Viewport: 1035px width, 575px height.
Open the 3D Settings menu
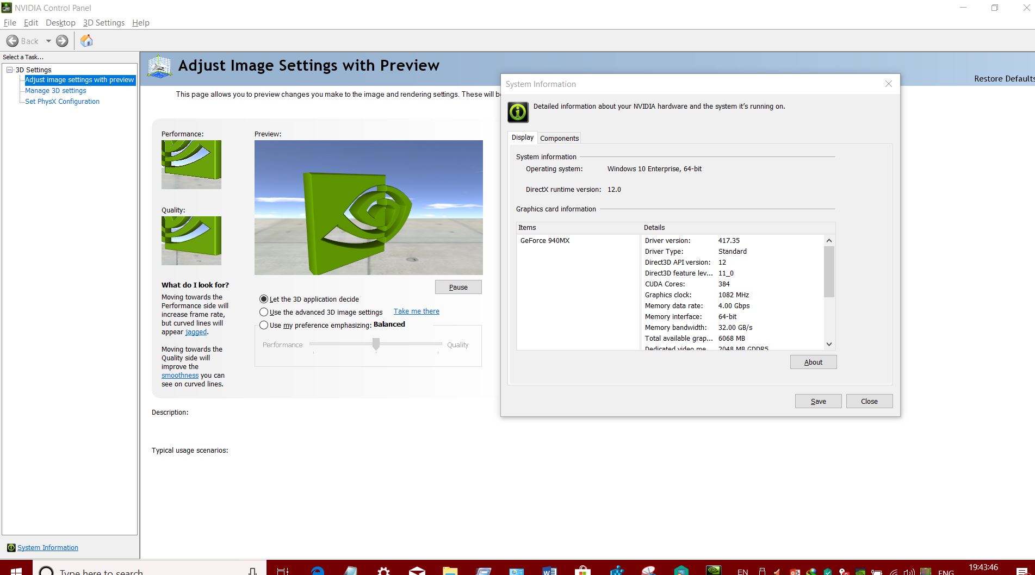click(104, 22)
